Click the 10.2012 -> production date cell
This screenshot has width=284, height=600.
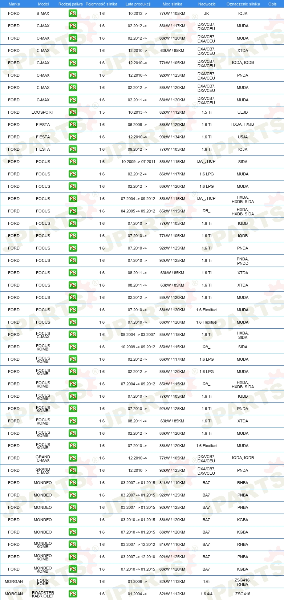tap(138, 14)
